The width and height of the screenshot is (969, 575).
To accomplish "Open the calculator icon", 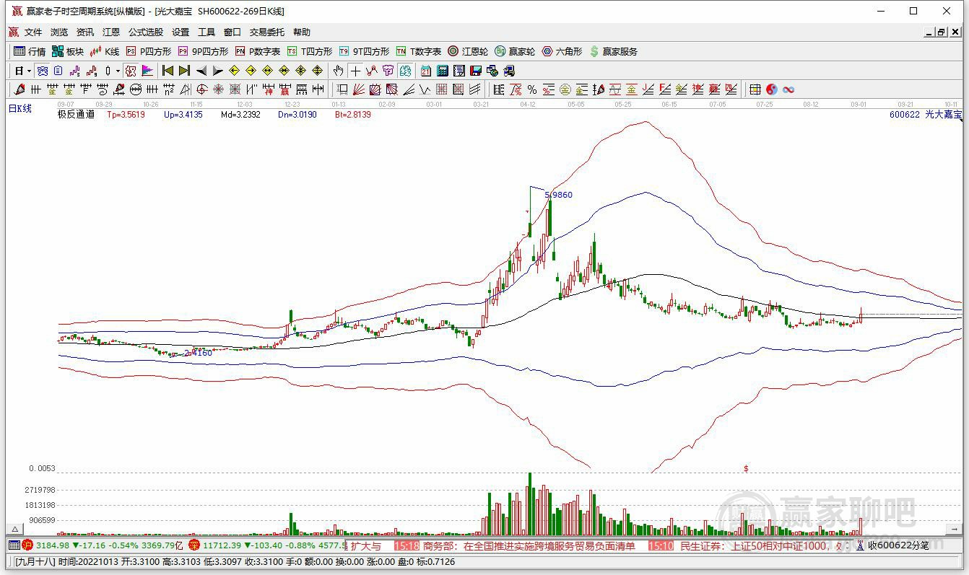I will click(x=442, y=71).
